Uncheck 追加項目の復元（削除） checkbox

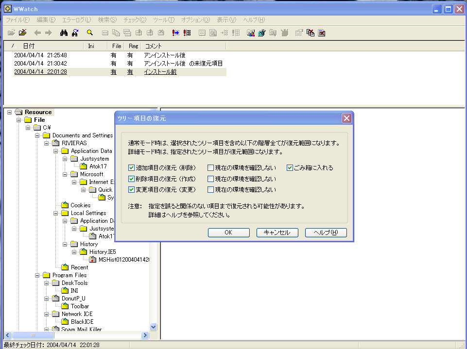tap(131, 168)
